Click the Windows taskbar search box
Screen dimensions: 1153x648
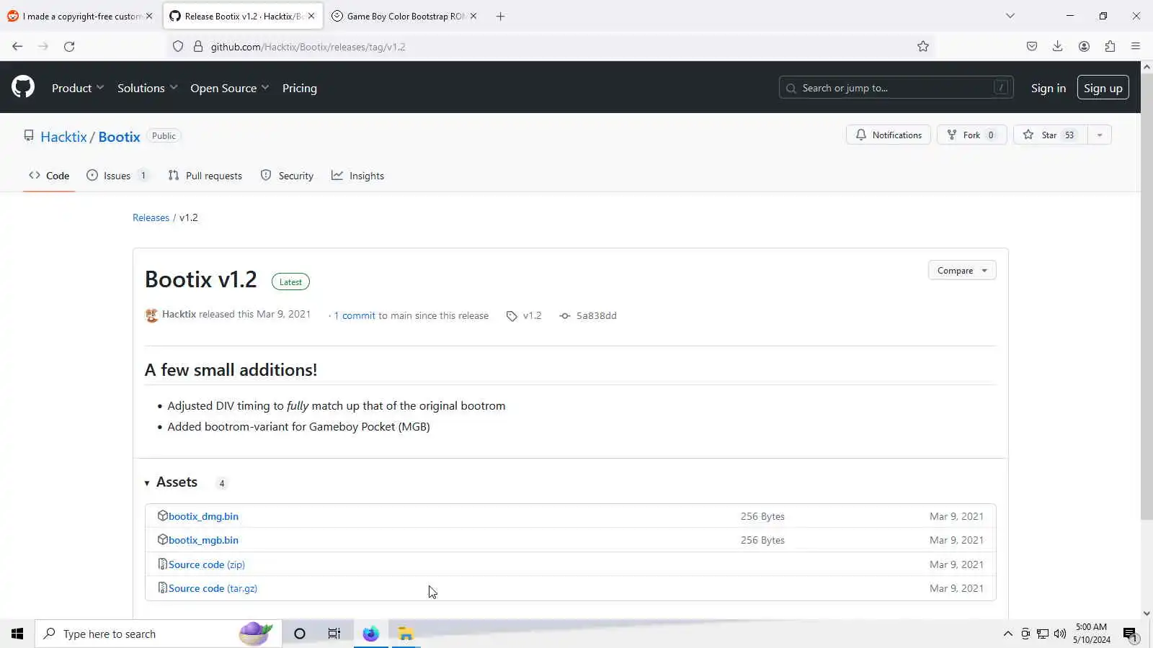pyautogui.click(x=159, y=634)
